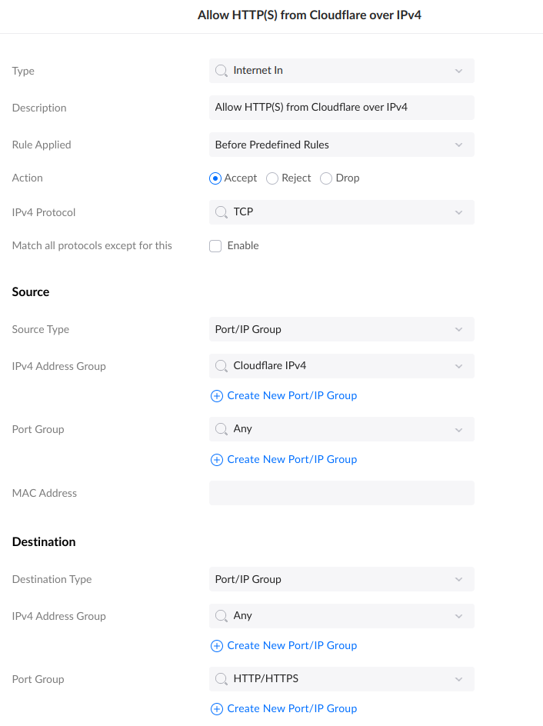Image resolution: width=543 pixels, height=726 pixels.
Task: Click the plus icon under source Port Group
Action: 216,459
